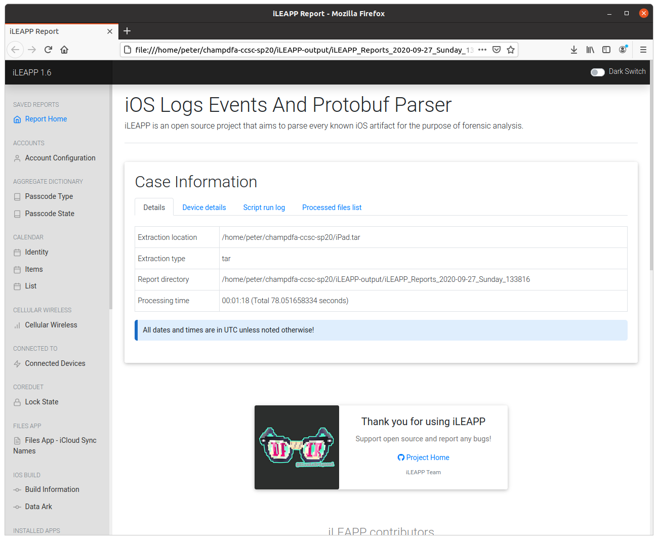
Task: Click the iLEAPP 1.6 brand title
Action: 32,72
